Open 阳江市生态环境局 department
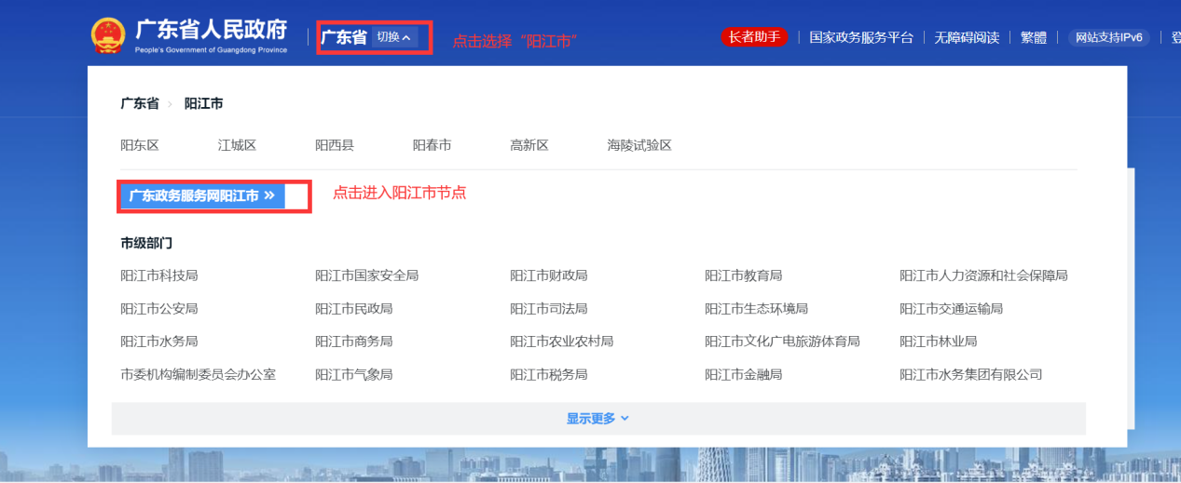The image size is (1181, 483). click(x=757, y=308)
